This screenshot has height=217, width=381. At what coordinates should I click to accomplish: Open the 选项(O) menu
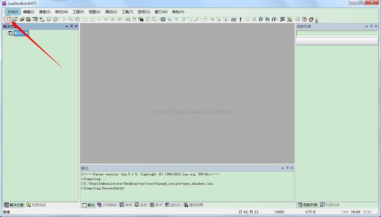[x=144, y=12]
